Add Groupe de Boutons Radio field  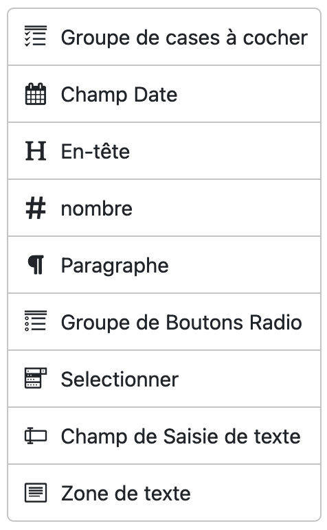[181, 322]
